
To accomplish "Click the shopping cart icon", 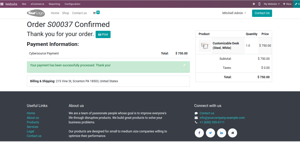I will click(x=94, y=13).
